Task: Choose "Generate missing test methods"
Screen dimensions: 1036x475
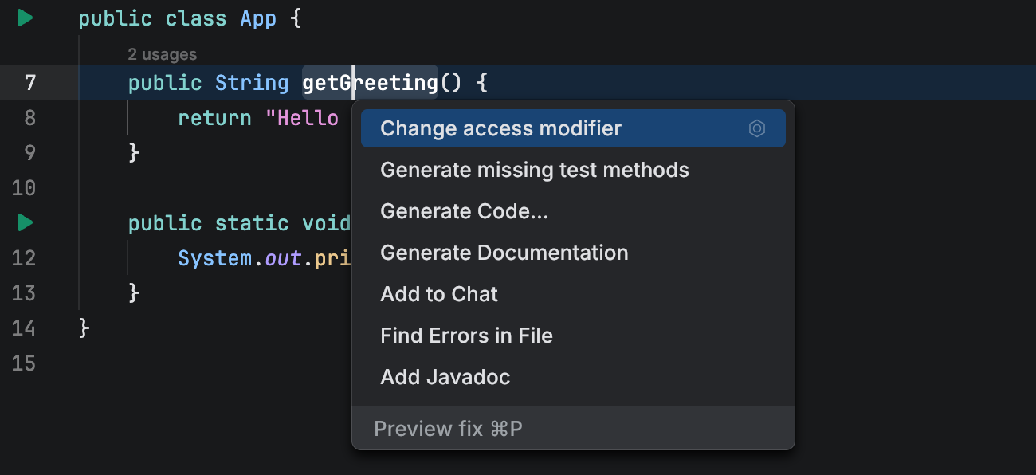Action: [x=535, y=169]
